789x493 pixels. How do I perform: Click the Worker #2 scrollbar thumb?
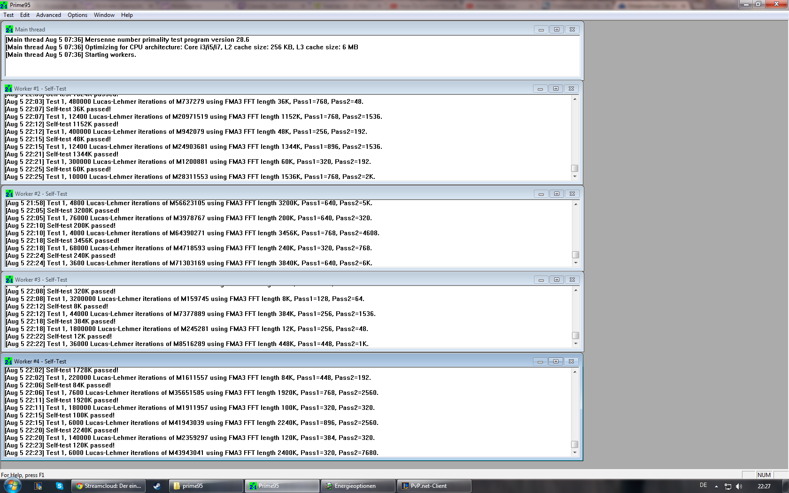tap(576, 254)
